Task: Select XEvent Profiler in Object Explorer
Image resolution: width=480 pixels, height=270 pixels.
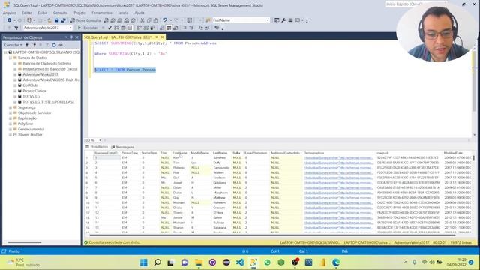Action: (30, 135)
